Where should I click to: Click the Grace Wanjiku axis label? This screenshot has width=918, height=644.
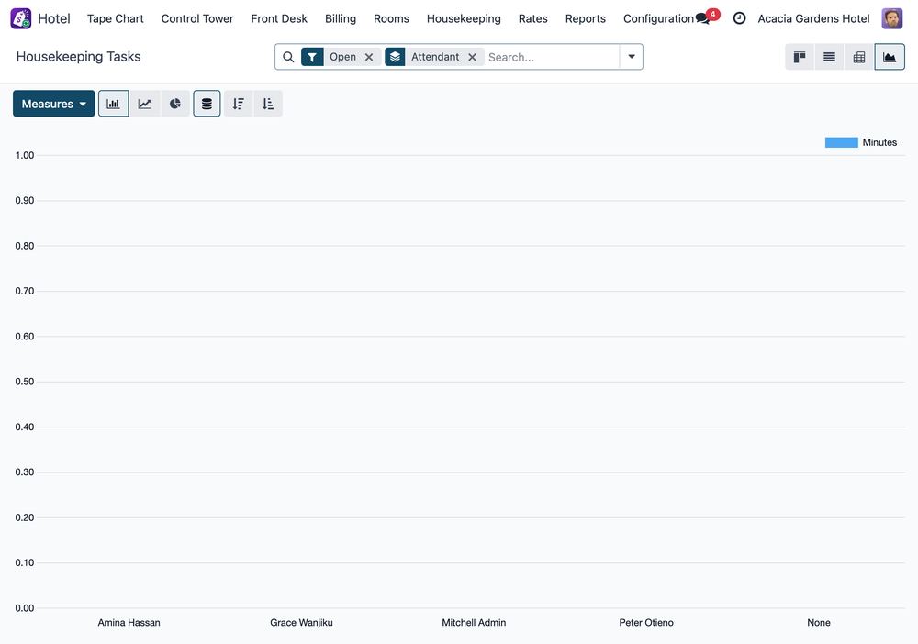[x=301, y=622]
